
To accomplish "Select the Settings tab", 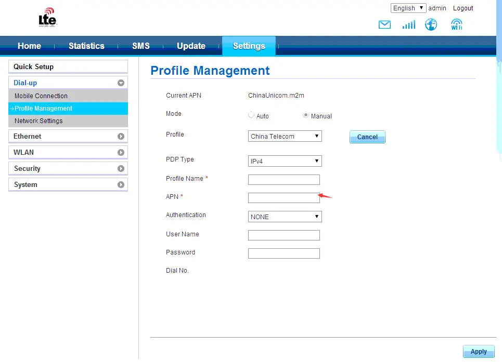I will (249, 46).
